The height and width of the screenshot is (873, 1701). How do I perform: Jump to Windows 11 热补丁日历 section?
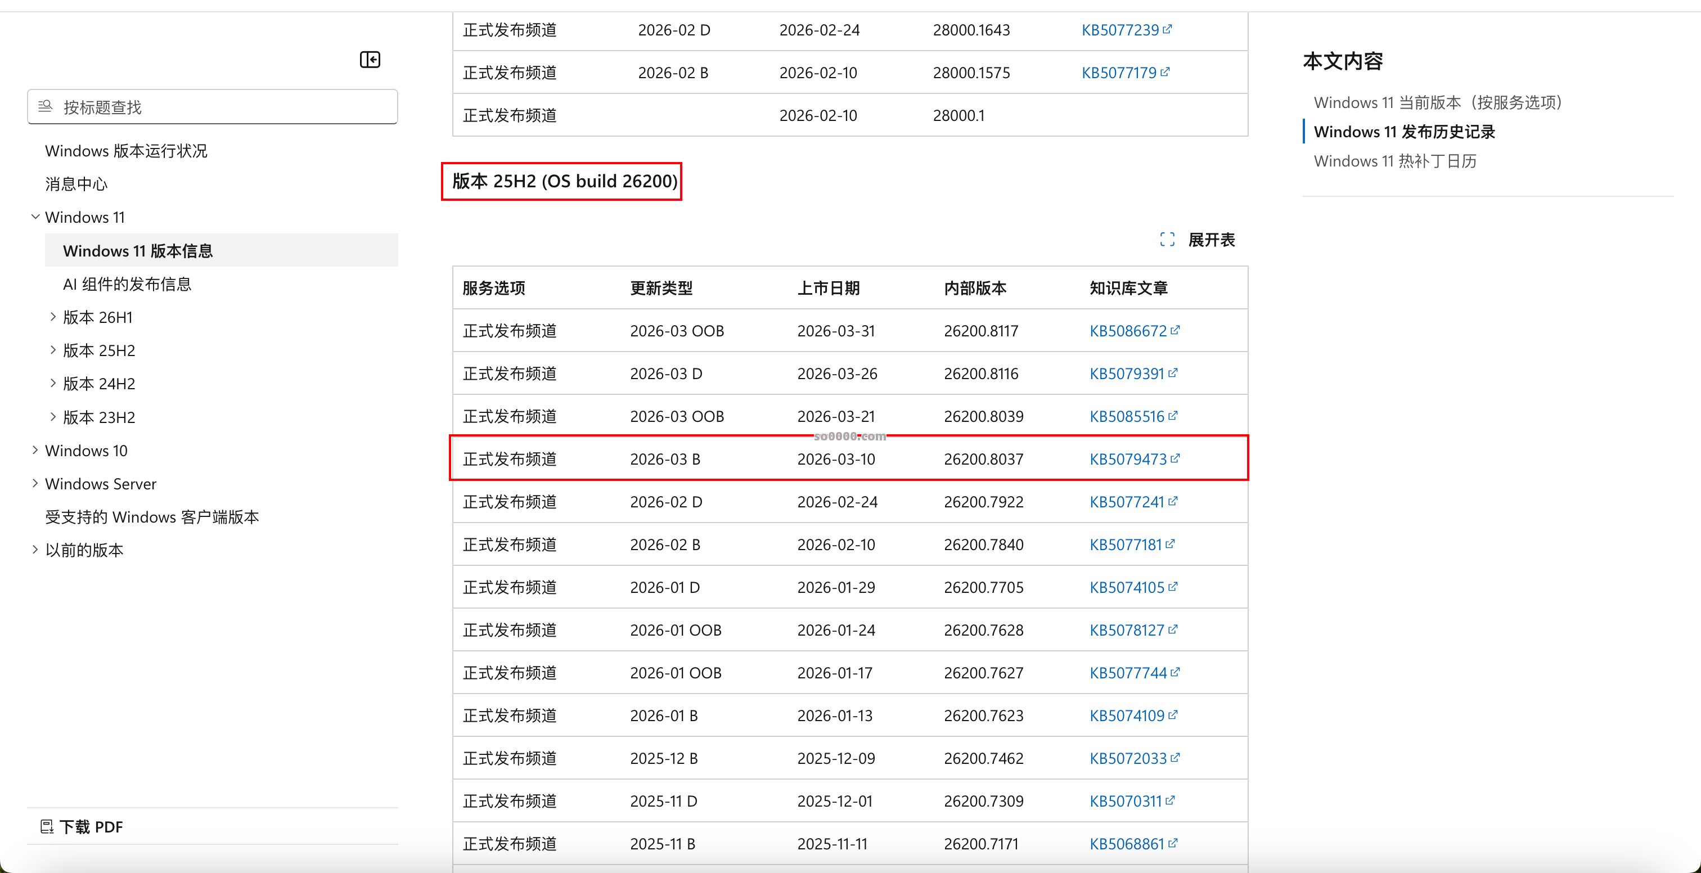(x=1394, y=161)
